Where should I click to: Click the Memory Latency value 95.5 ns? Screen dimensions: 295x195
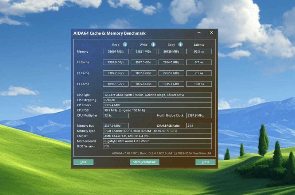tap(199, 51)
